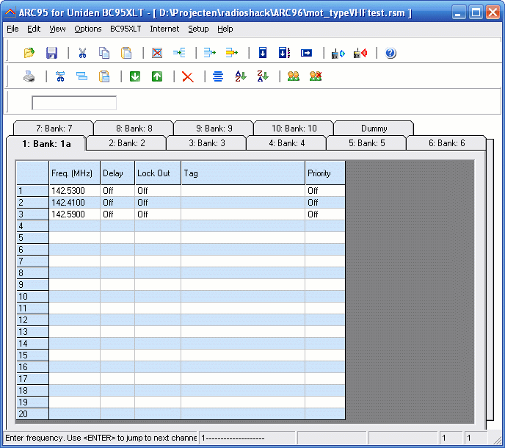The height and width of the screenshot is (448, 505).
Task: Click the blue horizontal lines align icon
Action: [x=218, y=76]
